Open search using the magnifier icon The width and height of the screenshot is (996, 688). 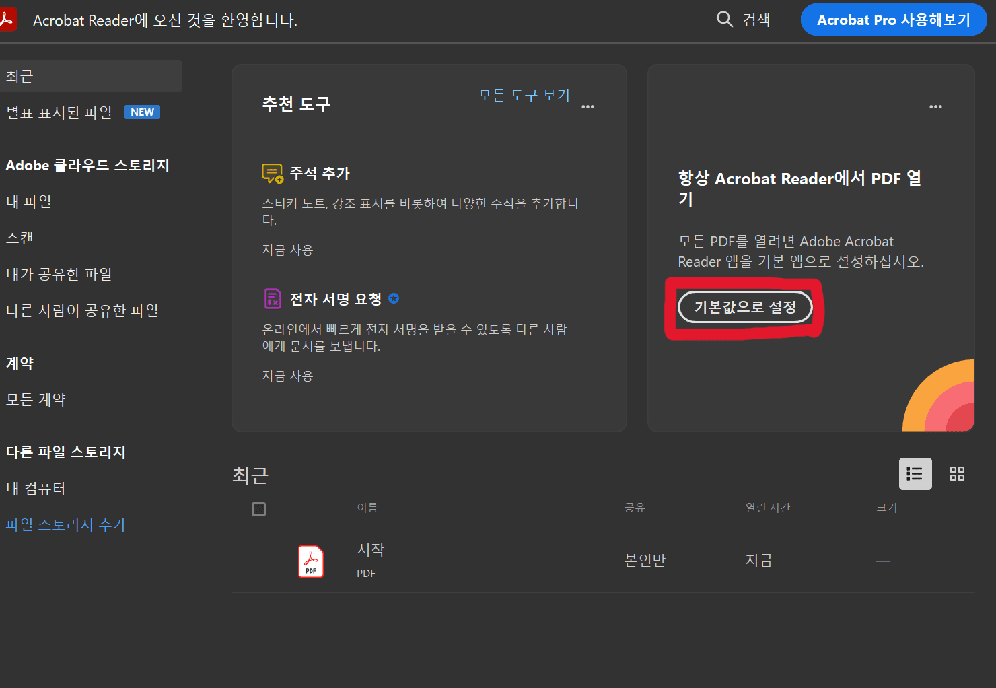click(724, 20)
